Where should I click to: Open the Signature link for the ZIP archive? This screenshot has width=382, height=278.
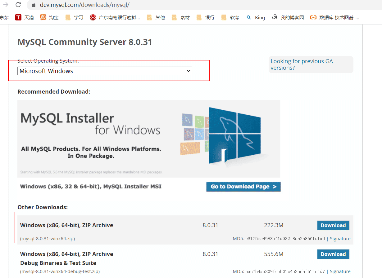(340, 238)
